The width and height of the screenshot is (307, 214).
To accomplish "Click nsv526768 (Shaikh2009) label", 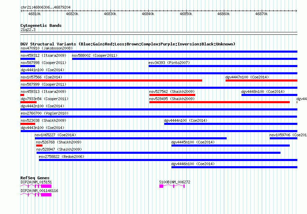I will coord(59,142).
